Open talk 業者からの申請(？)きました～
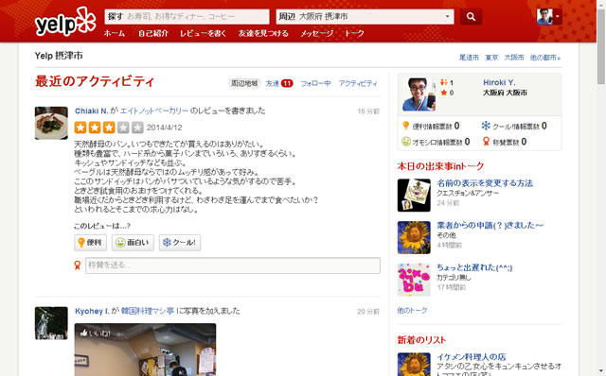 click(490, 225)
